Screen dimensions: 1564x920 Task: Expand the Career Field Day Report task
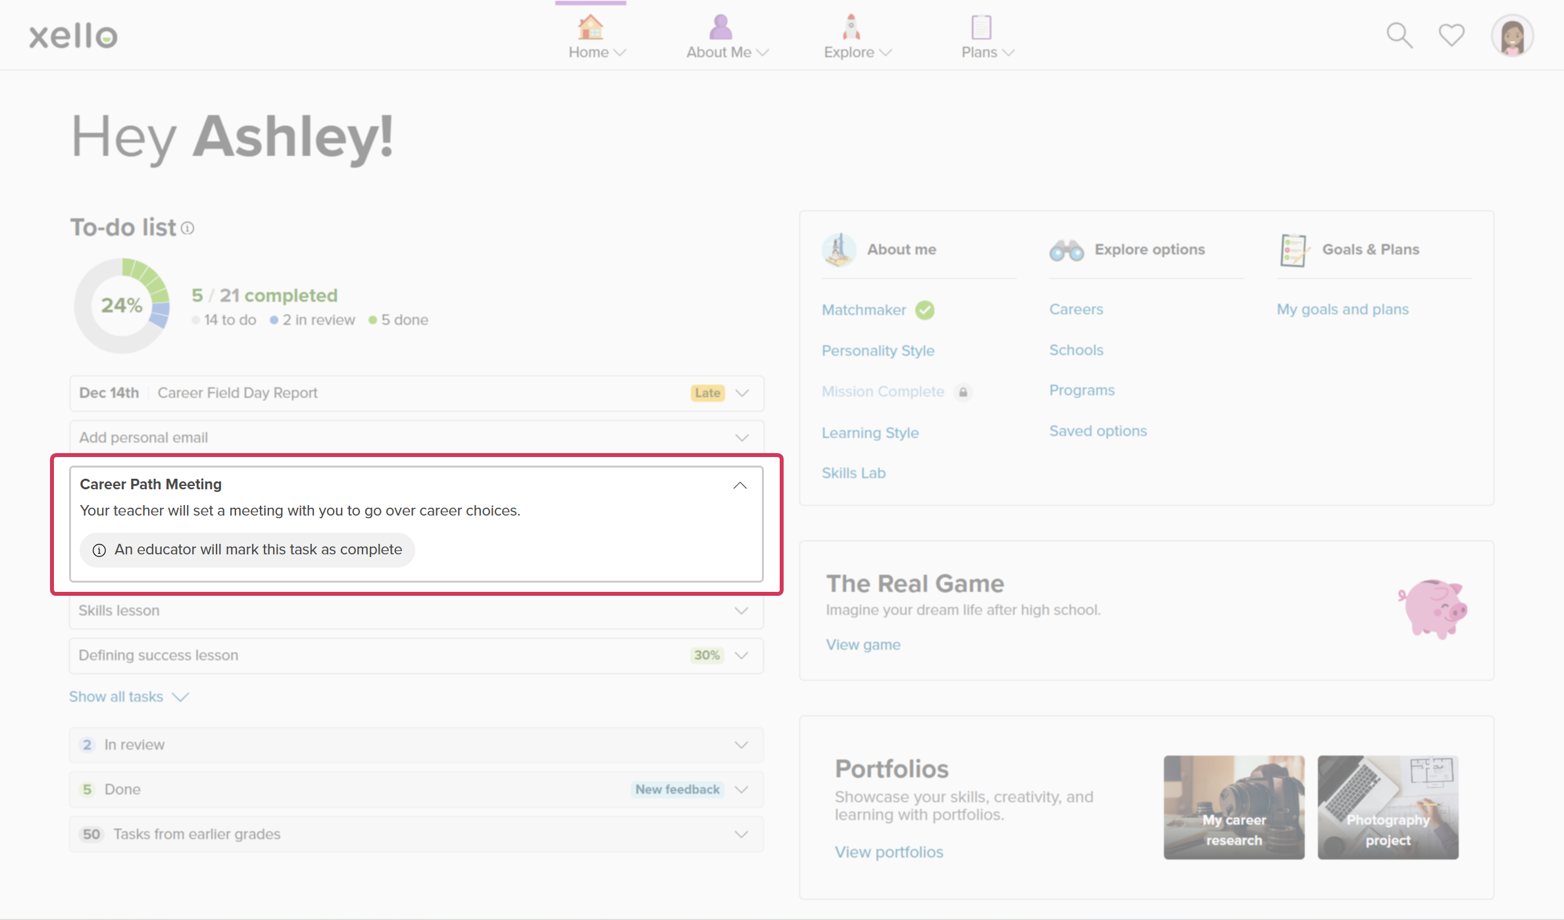742,393
